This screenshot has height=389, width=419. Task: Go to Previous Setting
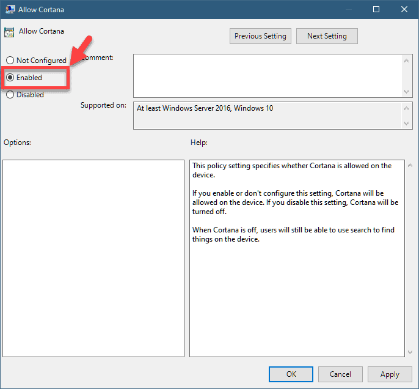tap(260, 36)
